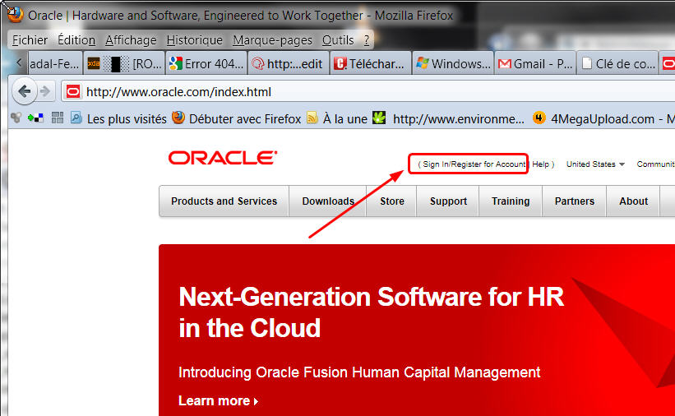The width and height of the screenshot is (675, 416).
Task: Open the Fichier menu
Action: 30,40
